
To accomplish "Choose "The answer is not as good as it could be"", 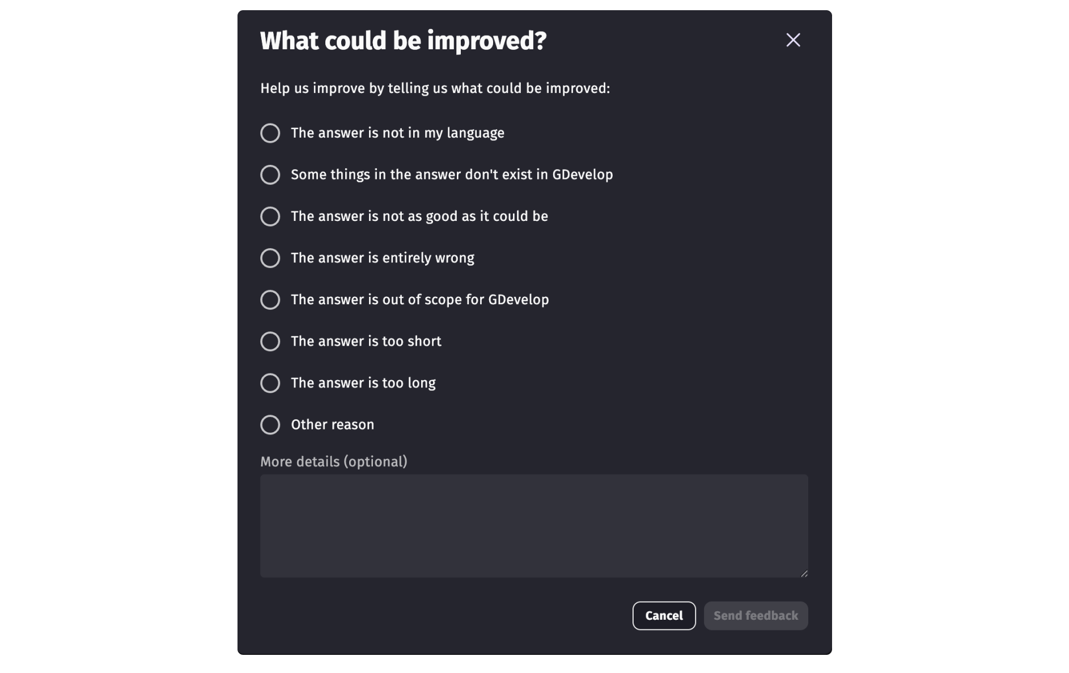I will 419,216.
